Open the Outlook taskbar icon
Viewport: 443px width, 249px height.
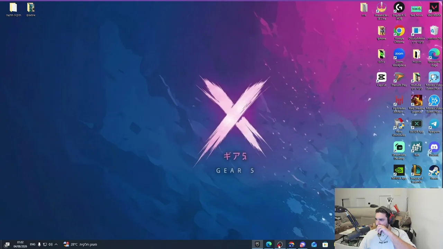point(314,245)
